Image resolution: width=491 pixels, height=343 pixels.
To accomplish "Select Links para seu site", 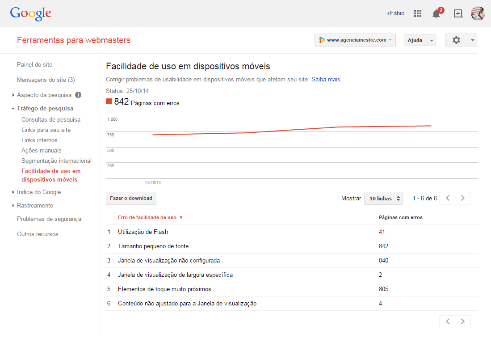I will pyautogui.click(x=46, y=130).
